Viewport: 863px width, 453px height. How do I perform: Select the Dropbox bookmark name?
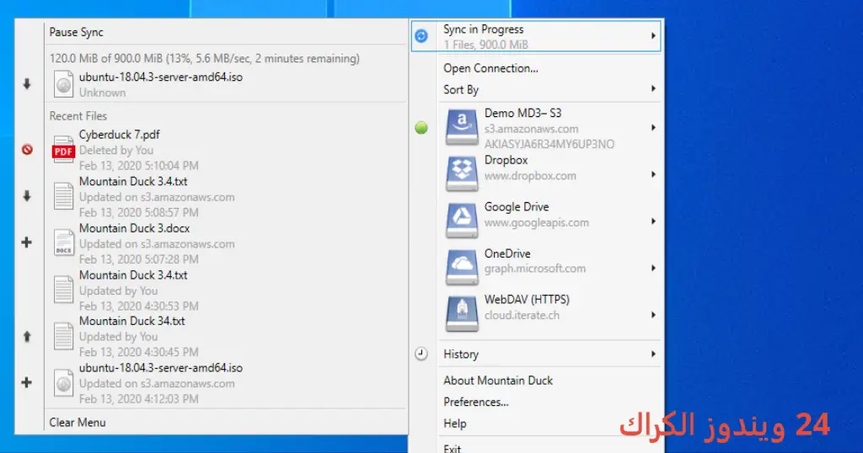(x=506, y=160)
